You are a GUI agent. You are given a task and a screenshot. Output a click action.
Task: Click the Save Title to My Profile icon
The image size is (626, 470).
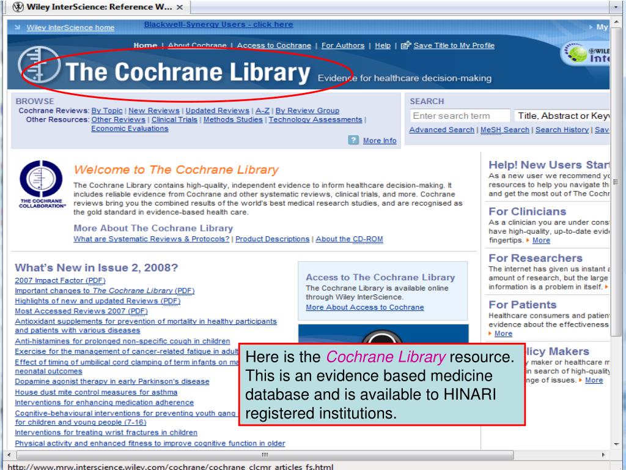coord(406,45)
